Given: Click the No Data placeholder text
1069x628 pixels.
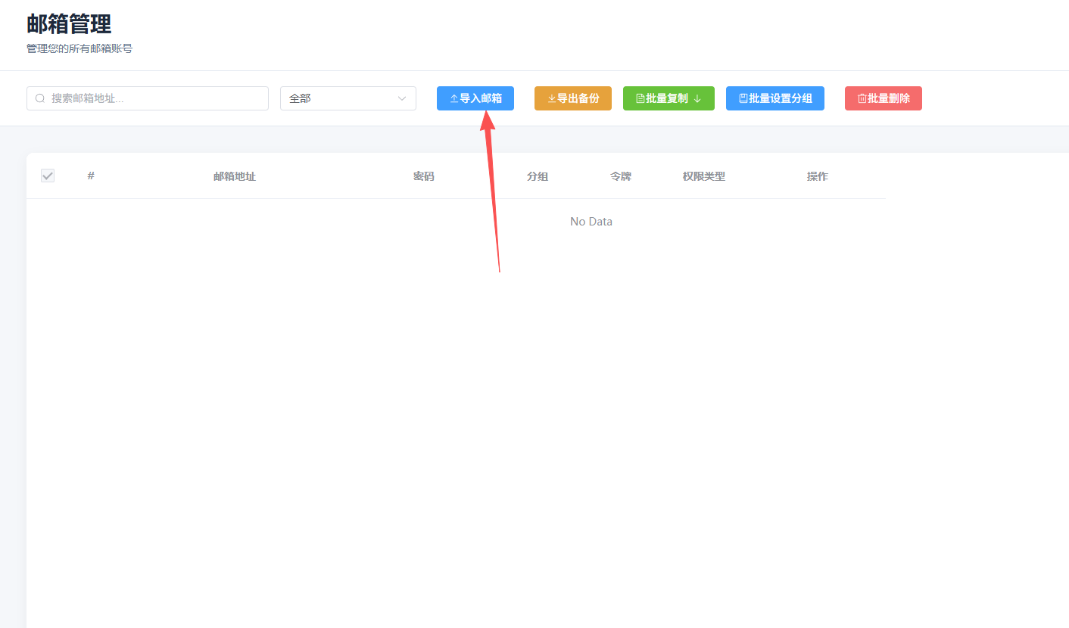Looking at the screenshot, I should 591,222.
